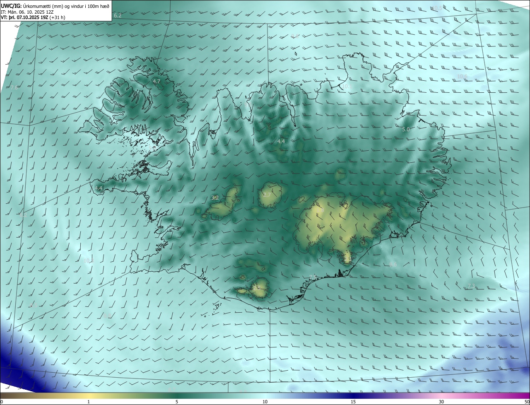Image resolution: width=530 pixels, height=405 pixels.
Task: Click the 10.1 value label on the northeast coast
Action: point(347,86)
